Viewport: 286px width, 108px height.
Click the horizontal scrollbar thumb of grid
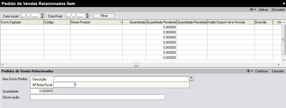136,65
